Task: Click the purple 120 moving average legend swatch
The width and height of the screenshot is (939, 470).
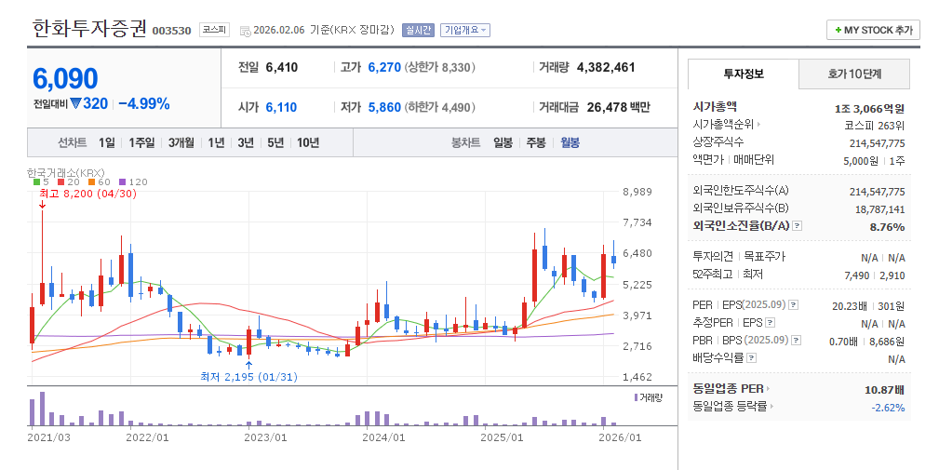Action: pyautogui.click(x=122, y=182)
